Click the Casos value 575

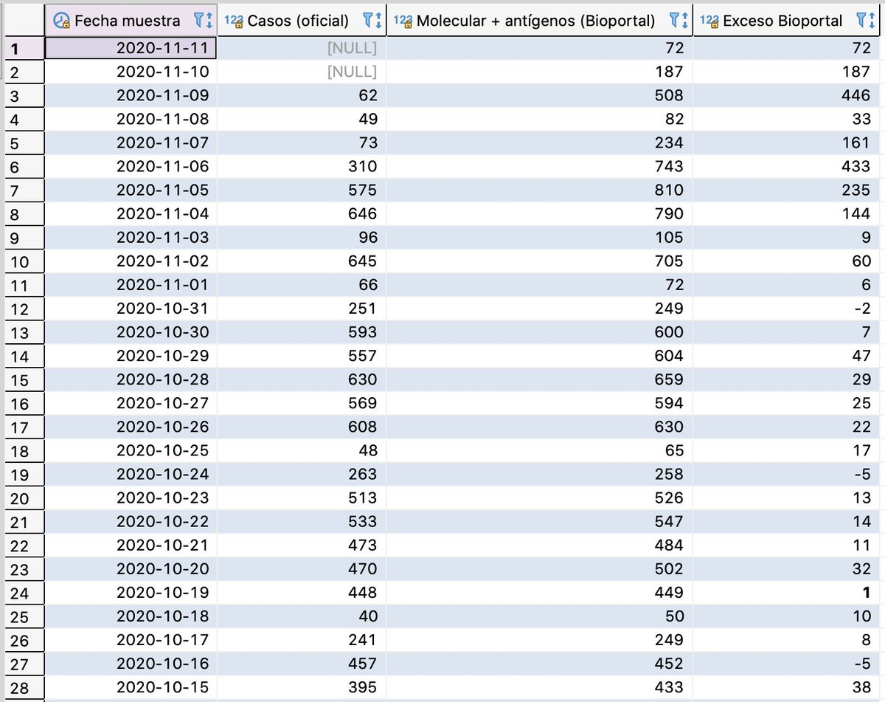302,190
